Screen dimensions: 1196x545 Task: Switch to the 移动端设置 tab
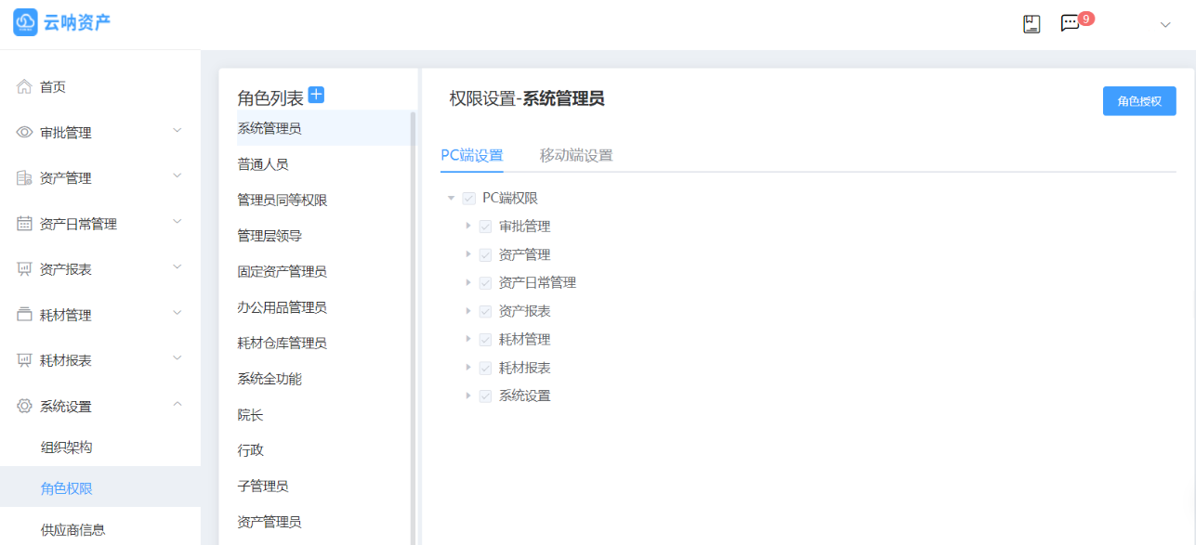point(576,155)
